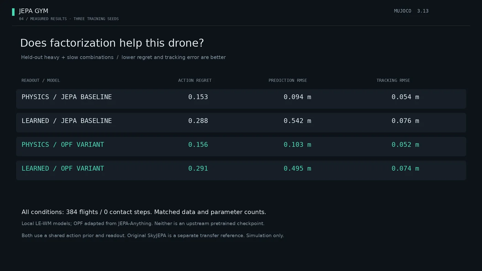Click the MUJOCO 3.13 label
This screenshot has width=482, height=271.
pyautogui.click(x=411, y=11)
